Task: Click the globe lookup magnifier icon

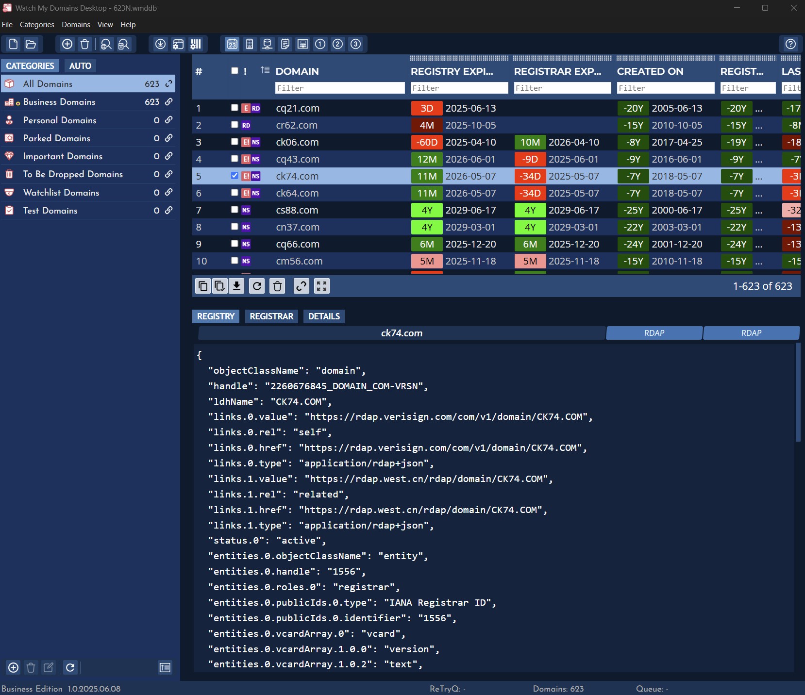Action: (x=106, y=44)
